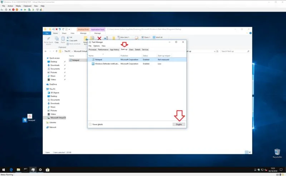
Task: Sort by Start-up impact column
Action: (164, 55)
